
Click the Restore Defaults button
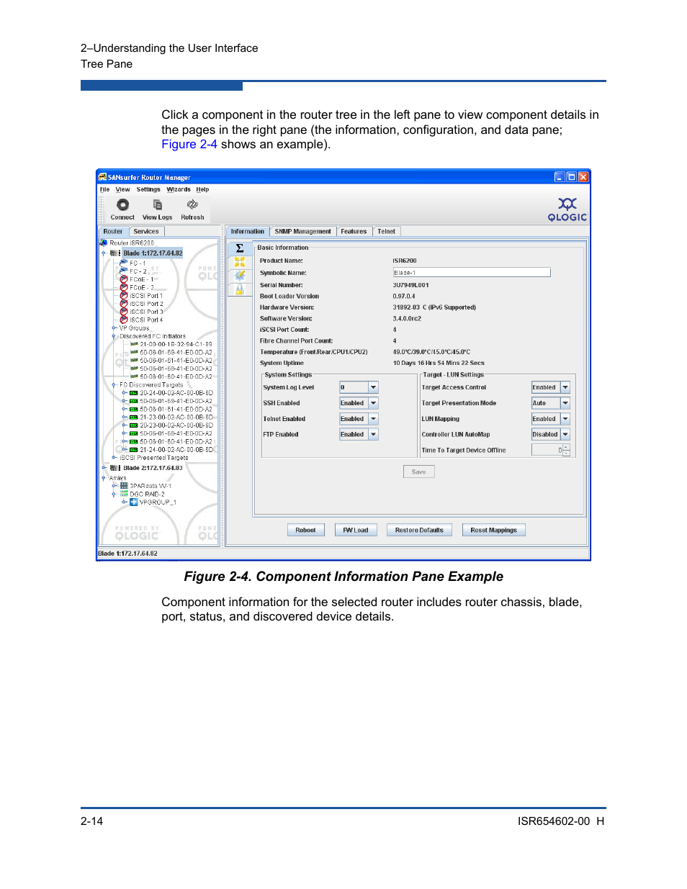pos(419,531)
